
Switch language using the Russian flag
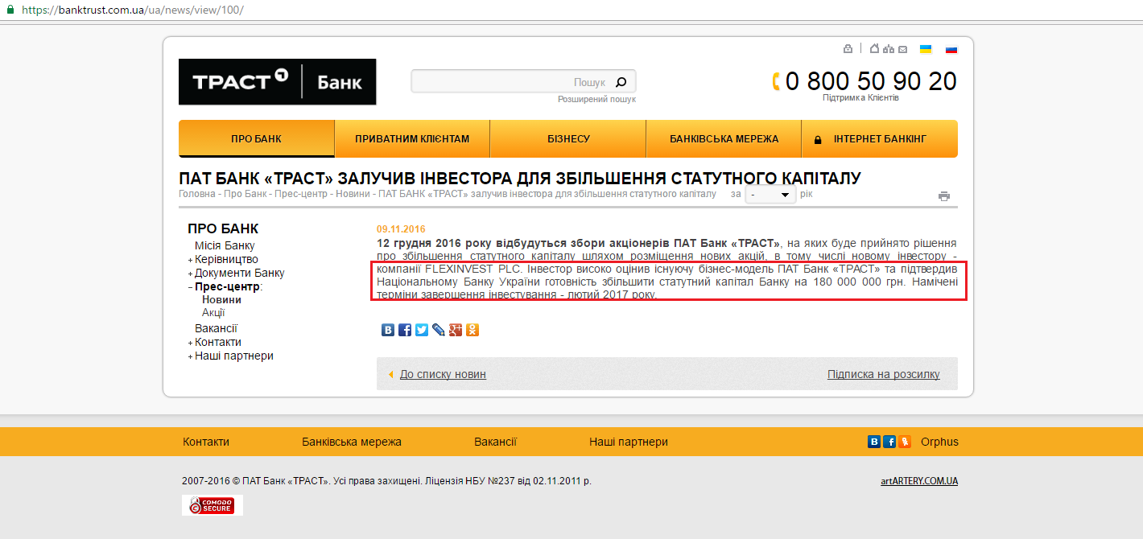pyautogui.click(x=951, y=49)
